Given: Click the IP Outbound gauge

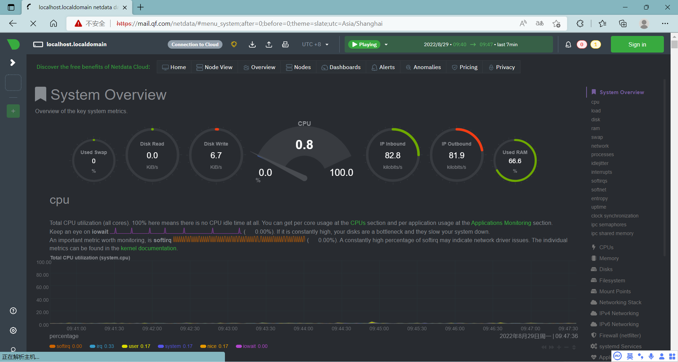Looking at the screenshot, I should point(457,155).
